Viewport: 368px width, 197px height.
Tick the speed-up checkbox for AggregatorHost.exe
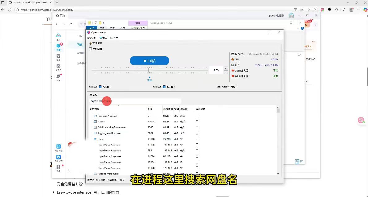197,133
